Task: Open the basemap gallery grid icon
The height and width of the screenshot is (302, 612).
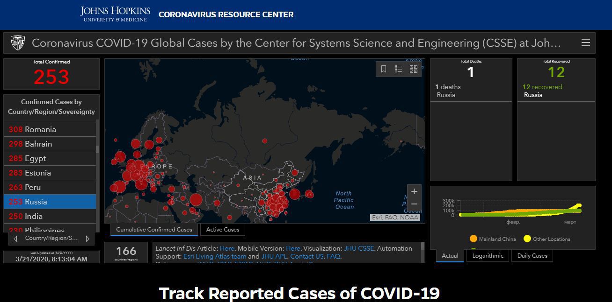Action: [414, 69]
